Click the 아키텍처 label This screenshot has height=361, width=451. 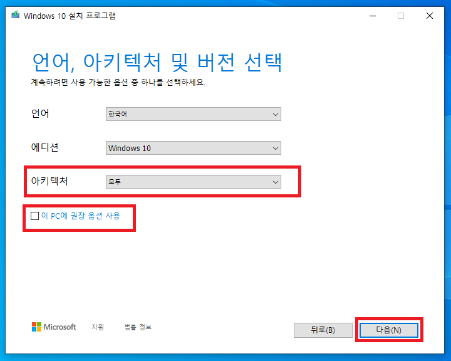click(x=49, y=181)
